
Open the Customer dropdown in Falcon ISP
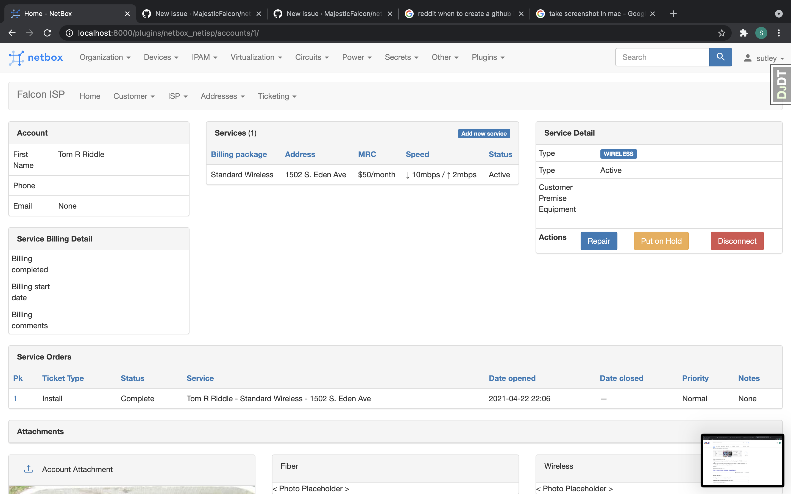click(134, 96)
